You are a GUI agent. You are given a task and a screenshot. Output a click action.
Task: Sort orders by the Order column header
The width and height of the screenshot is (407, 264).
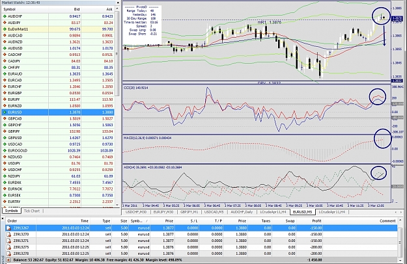[x=21, y=221]
